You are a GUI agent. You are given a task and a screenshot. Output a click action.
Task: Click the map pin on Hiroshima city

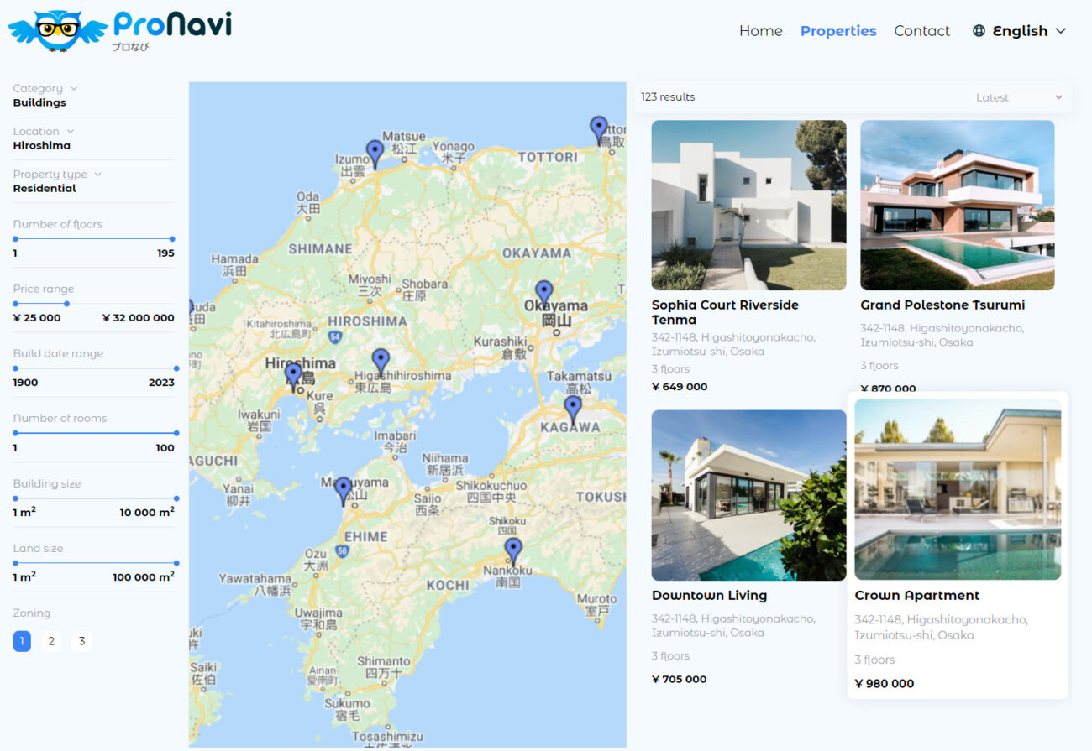[293, 376]
